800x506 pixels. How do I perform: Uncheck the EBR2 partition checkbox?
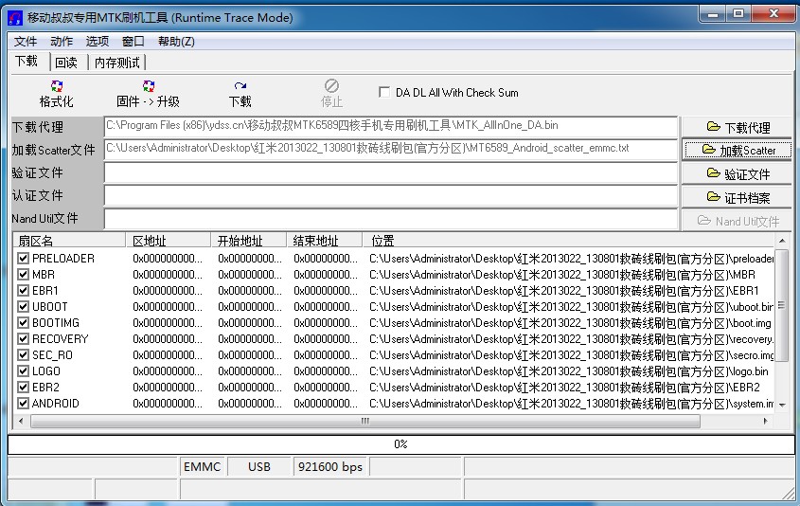(23, 387)
